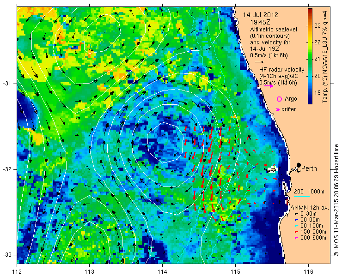Click the longitude 112 axis label
The width and height of the screenshot is (342, 277).
17,272
